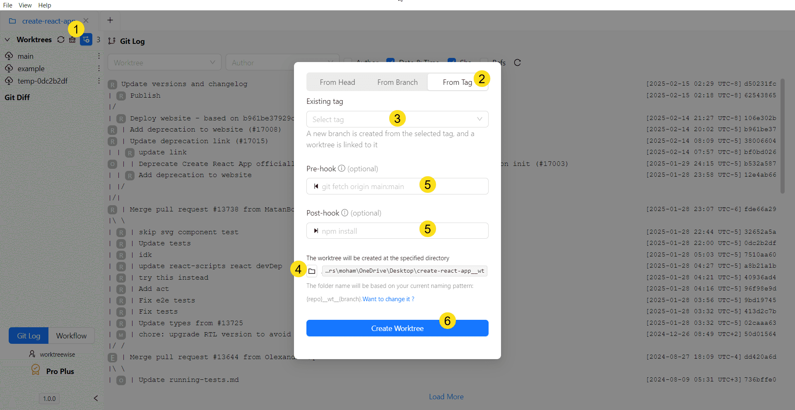Viewport: 795px width, 410px height.
Task: Switch to the From Branch tab
Action: (x=397, y=82)
